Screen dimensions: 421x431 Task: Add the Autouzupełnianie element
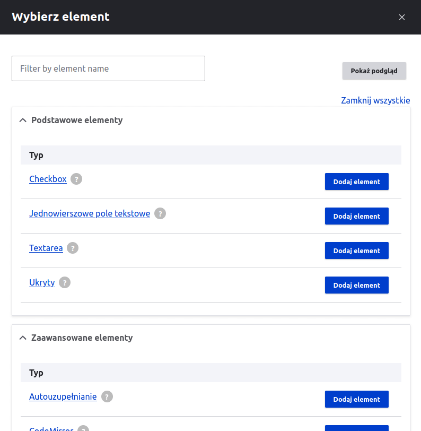pyautogui.click(x=356, y=399)
